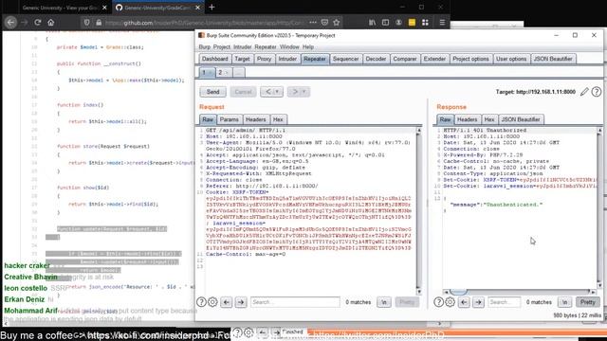Screen dimensions: 607x341
Task: Open the Help menu
Action: (308, 46)
